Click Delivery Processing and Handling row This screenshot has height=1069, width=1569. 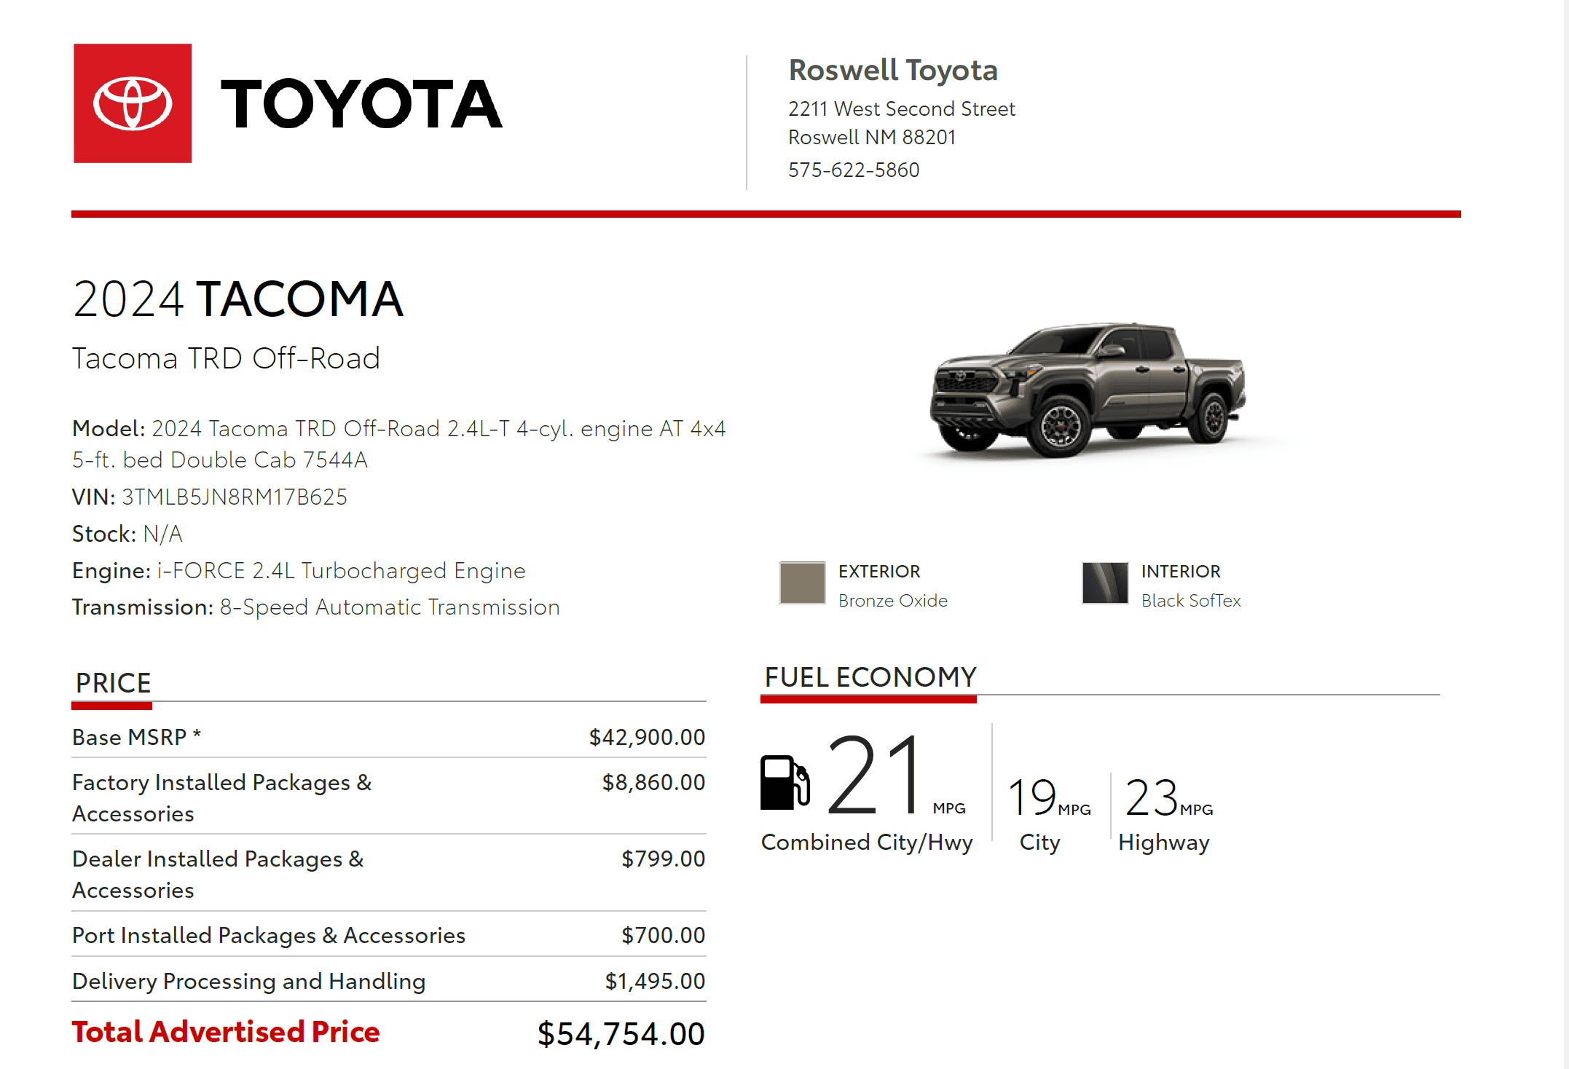point(248,981)
